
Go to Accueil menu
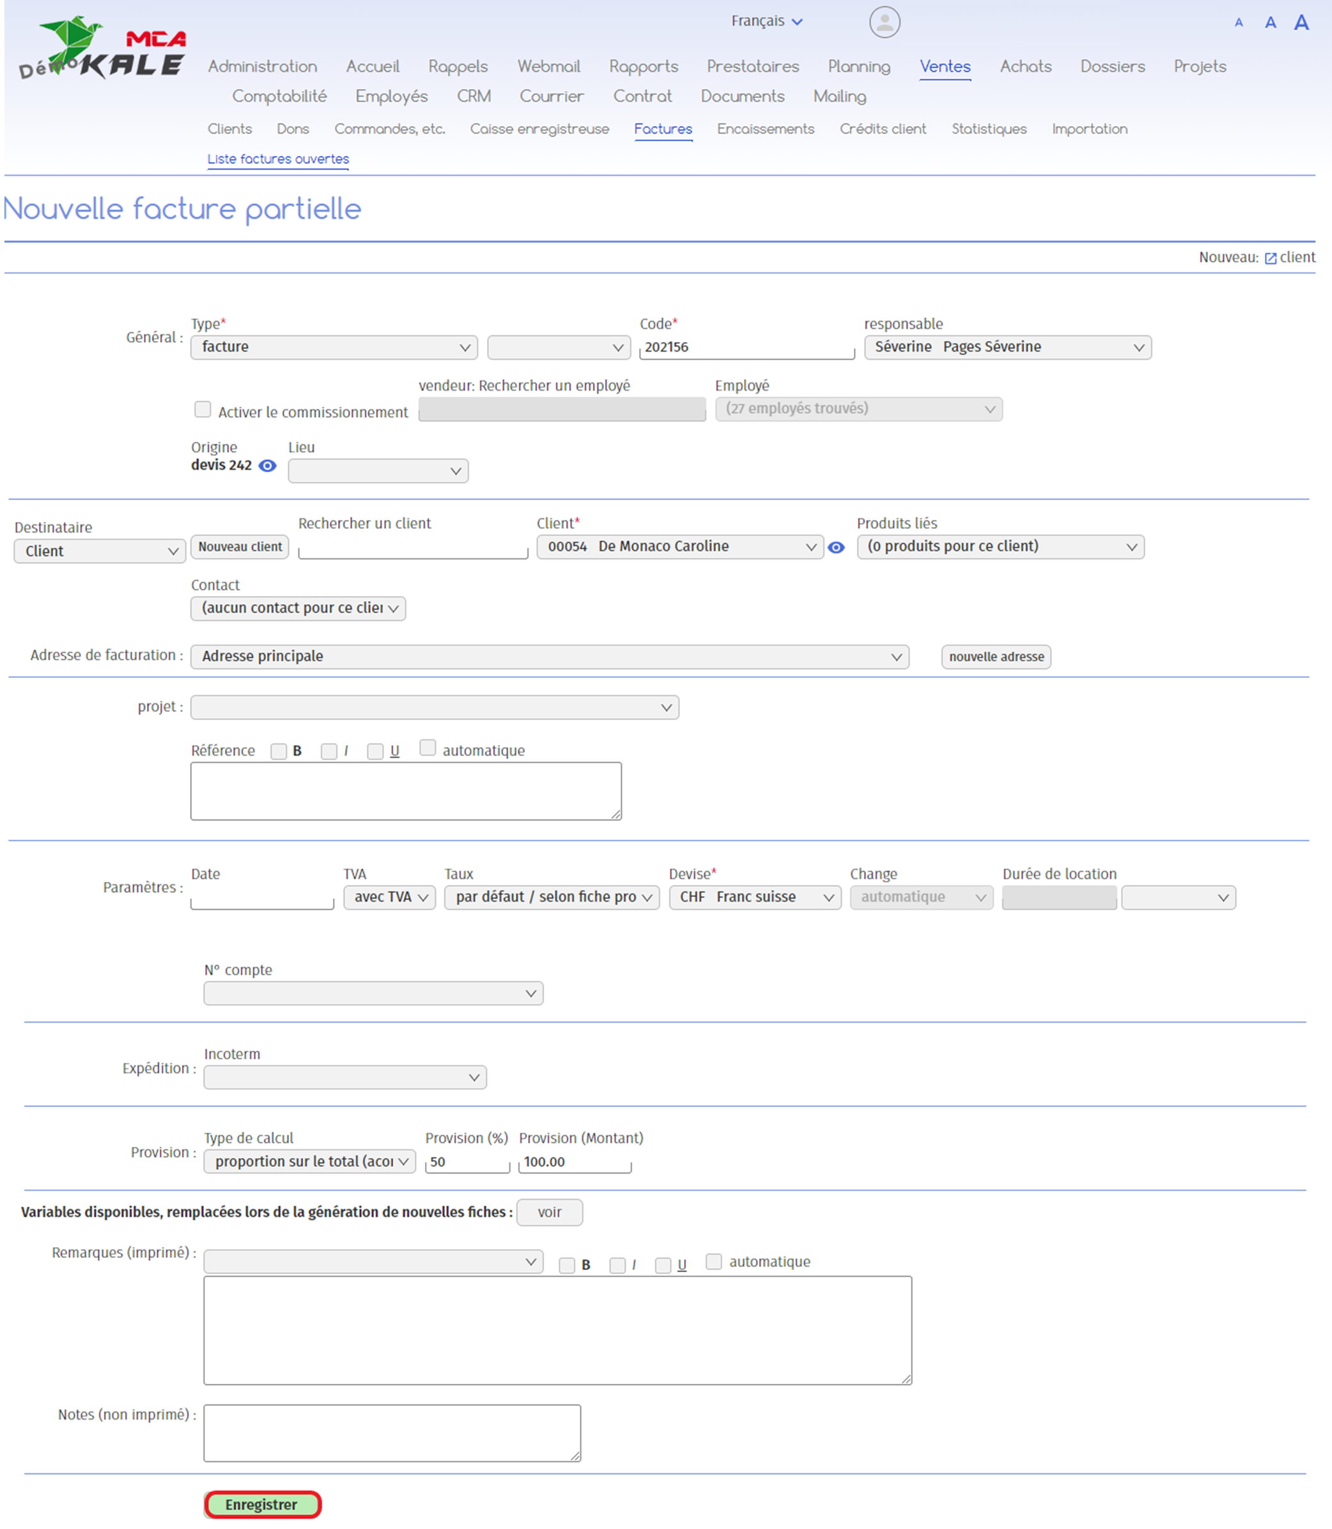[373, 67]
